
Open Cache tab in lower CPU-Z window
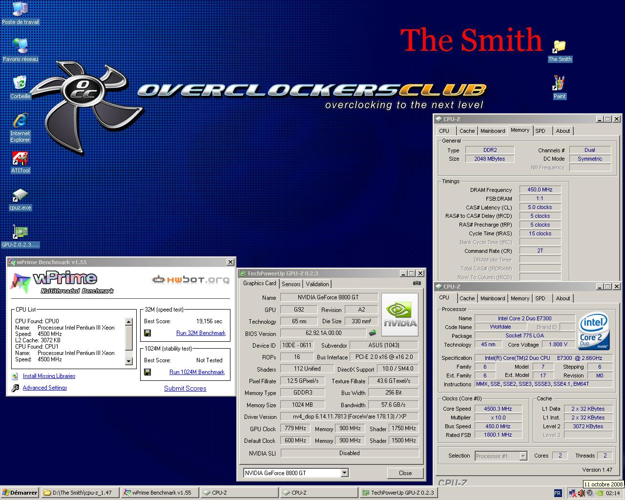467,298
